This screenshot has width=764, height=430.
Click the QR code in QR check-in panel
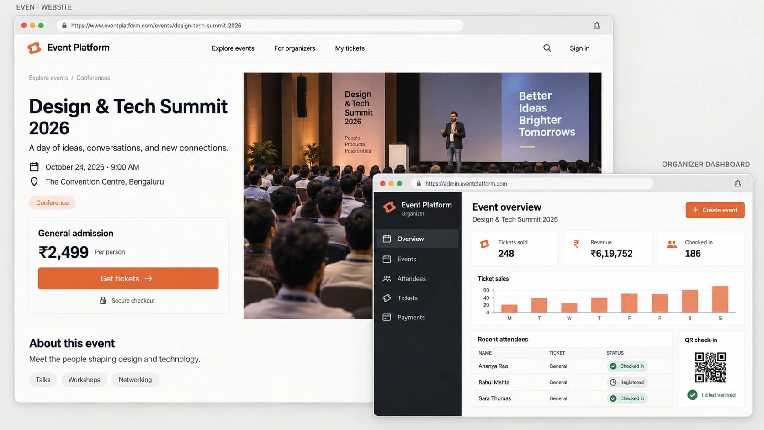[711, 367]
